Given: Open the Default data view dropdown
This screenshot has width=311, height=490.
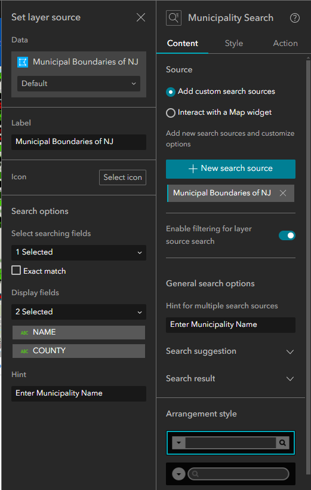Looking at the screenshot, I should pyautogui.click(x=79, y=84).
